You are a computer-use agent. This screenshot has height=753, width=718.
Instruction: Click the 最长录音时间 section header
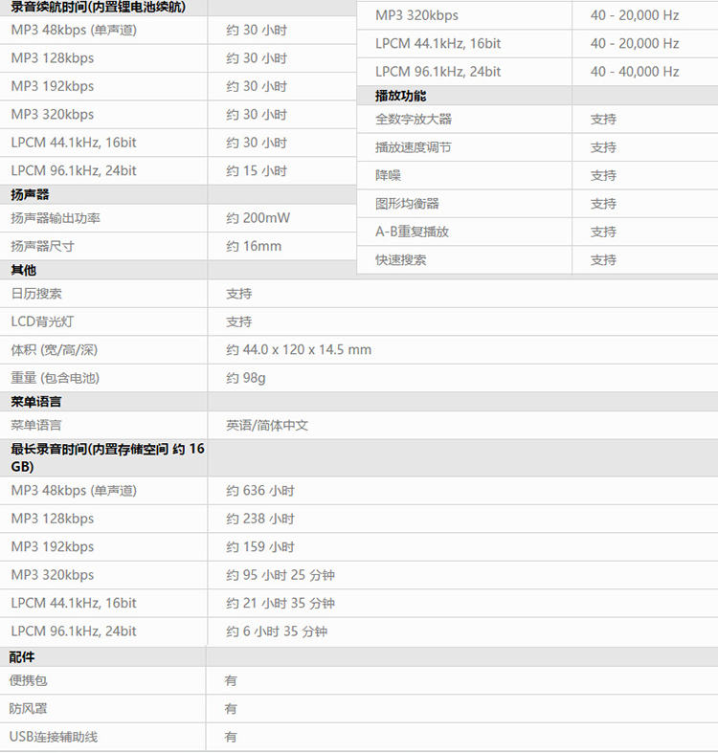coord(107,457)
